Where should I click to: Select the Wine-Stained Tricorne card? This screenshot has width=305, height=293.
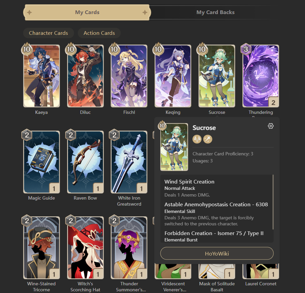[42, 248]
